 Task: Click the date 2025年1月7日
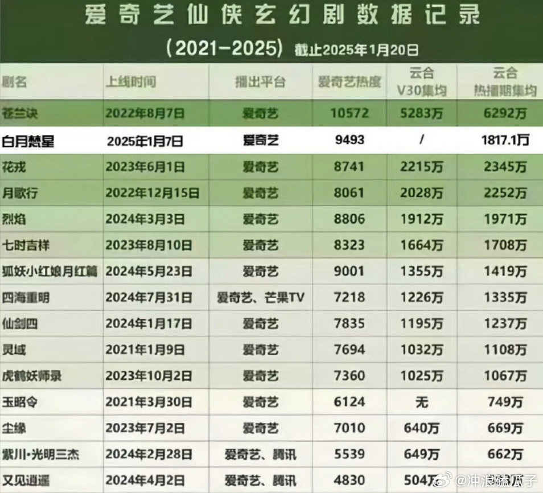pyautogui.click(x=145, y=141)
